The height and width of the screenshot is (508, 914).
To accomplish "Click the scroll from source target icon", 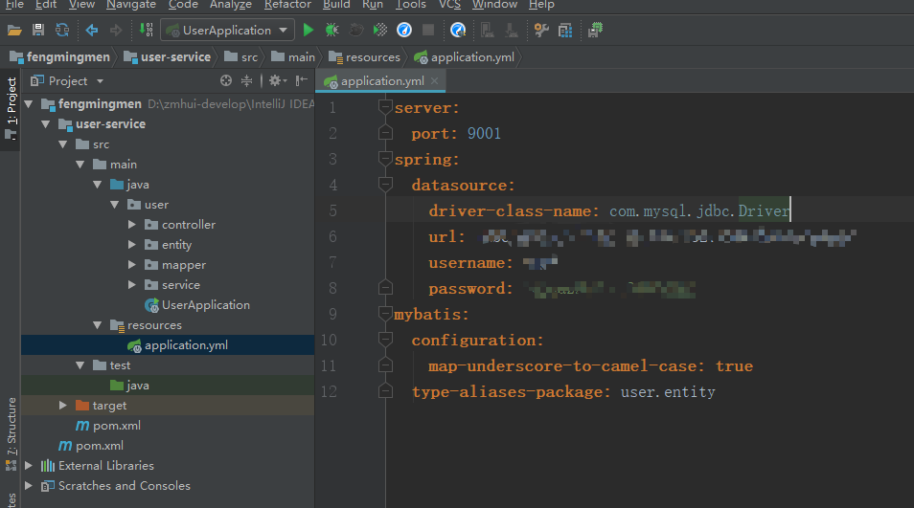I will (x=226, y=81).
